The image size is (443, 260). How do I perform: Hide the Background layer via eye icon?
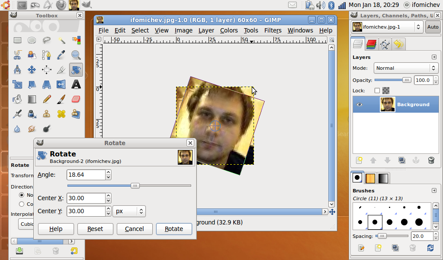pyautogui.click(x=359, y=104)
